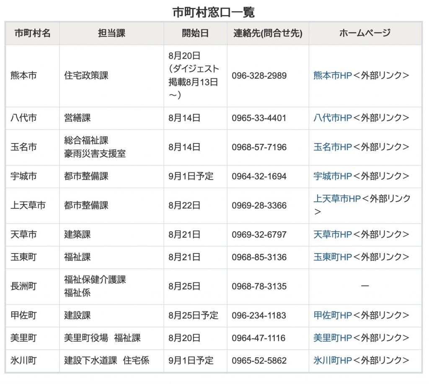Open the 天草市HP external link
The height and width of the screenshot is (384, 429).
tap(332, 235)
